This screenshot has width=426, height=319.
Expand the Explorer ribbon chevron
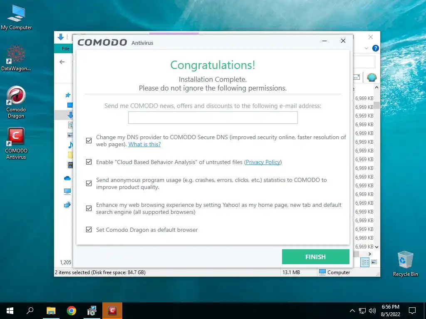(x=366, y=48)
